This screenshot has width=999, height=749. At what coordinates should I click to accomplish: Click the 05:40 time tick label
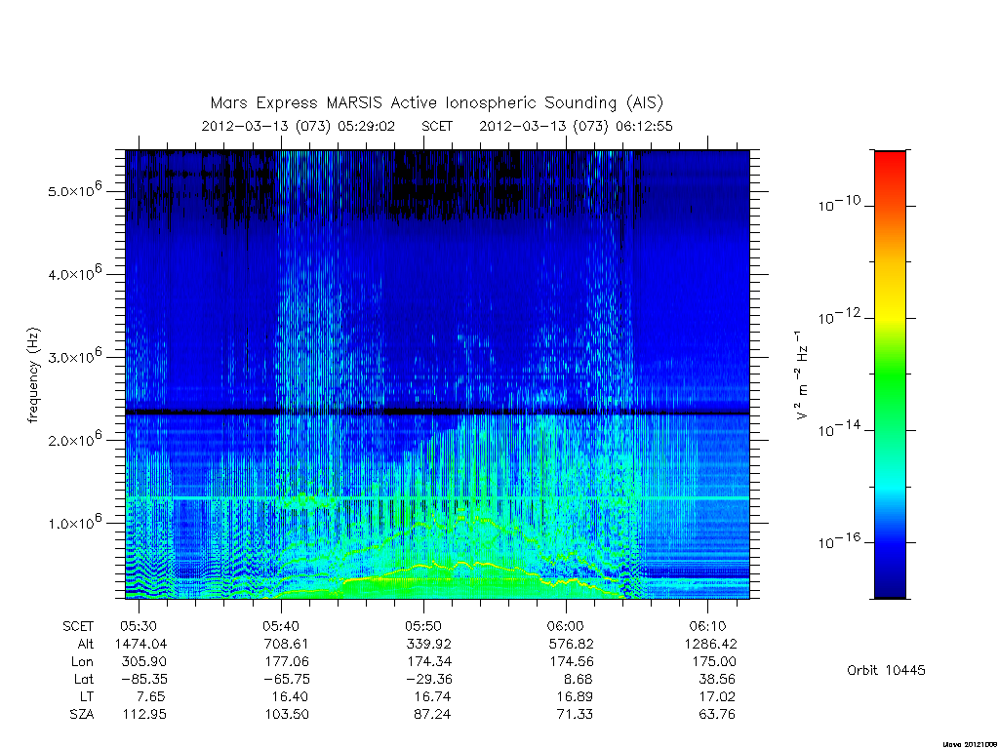point(280,627)
